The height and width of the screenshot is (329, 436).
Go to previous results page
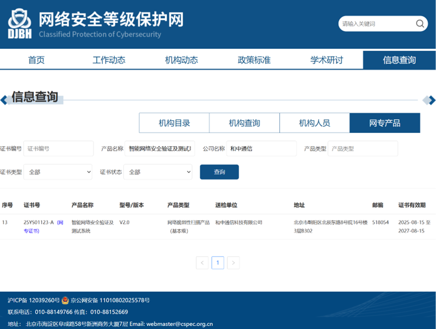pyautogui.click(x=202, y=263)
